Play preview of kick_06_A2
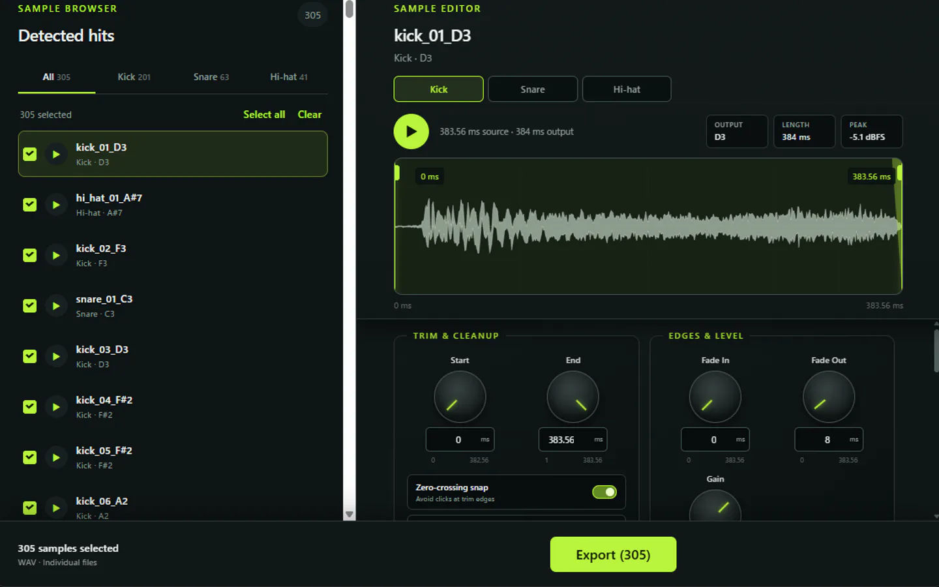This screenshot has width=939, height=587. pos(56,508)
